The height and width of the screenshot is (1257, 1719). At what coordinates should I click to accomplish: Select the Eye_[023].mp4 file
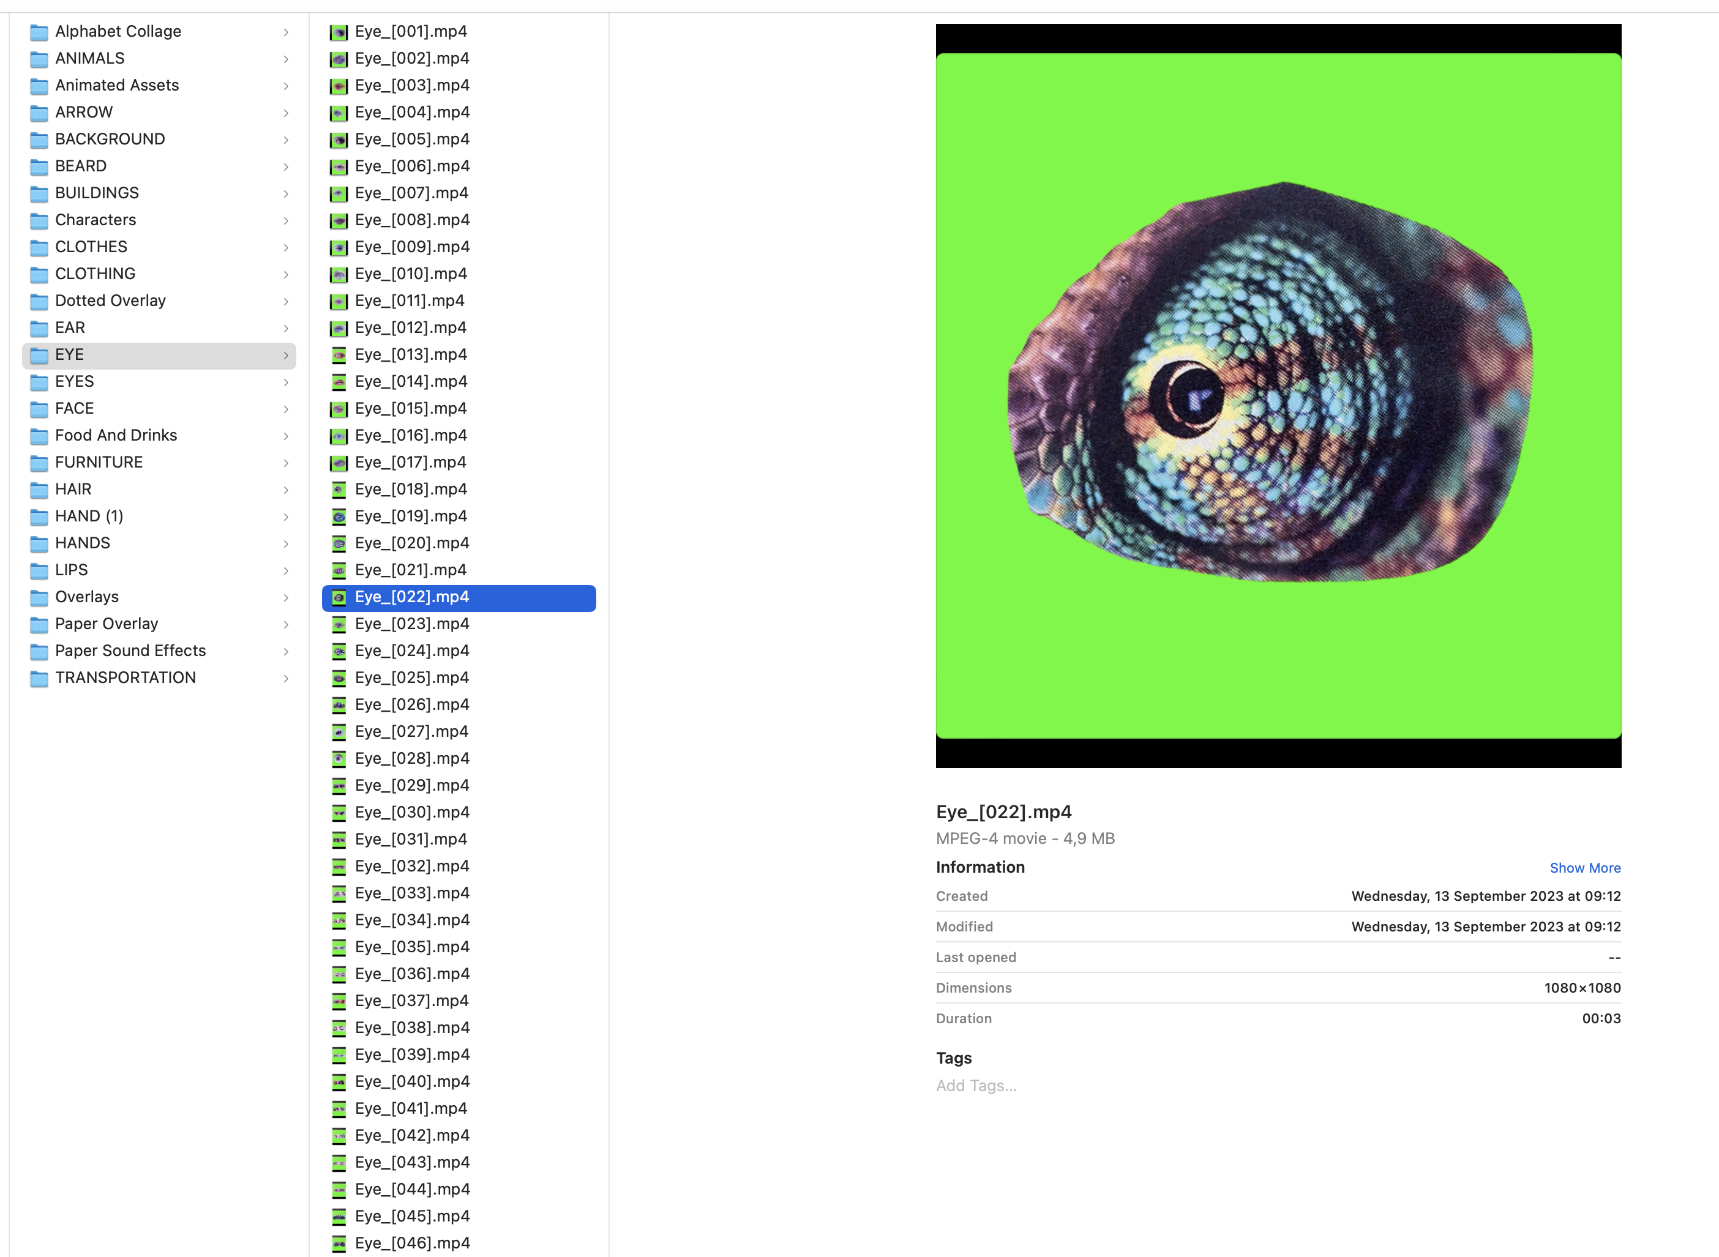click(x=411, y=624)
